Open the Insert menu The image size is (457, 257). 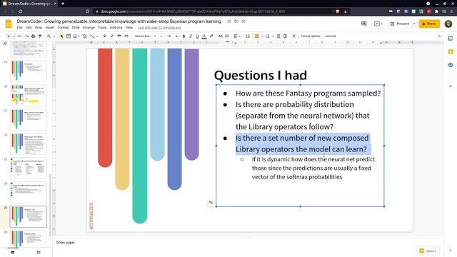(50, 28)
